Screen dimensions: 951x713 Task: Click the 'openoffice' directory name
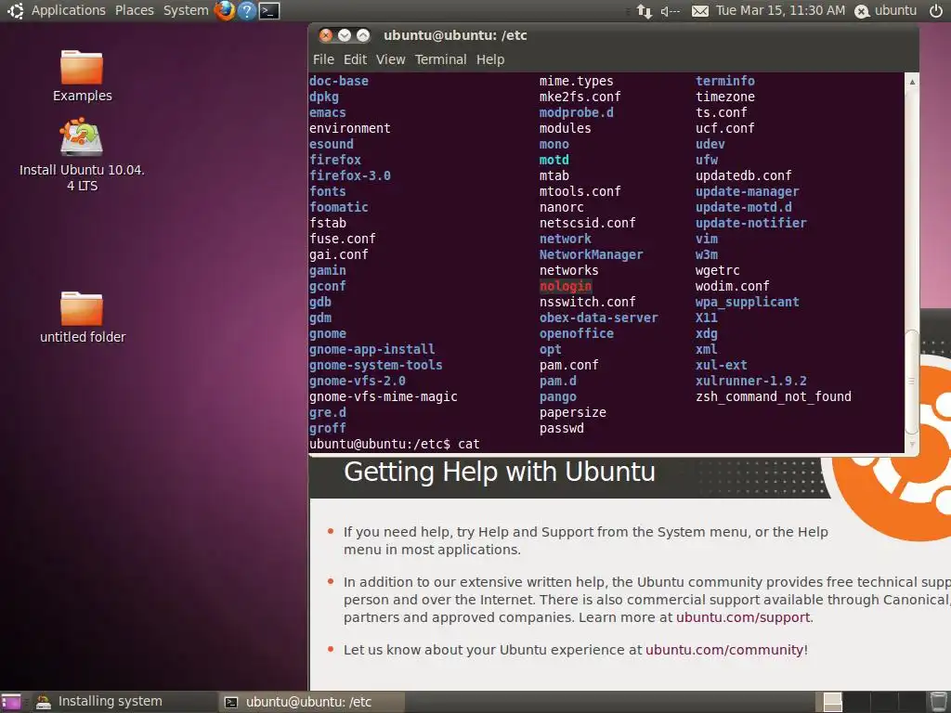point(576,333)
